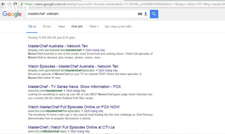Click the blue magnifier search button
The width and height of the screenshot is (225, 134).
click(x=154, y=14)
